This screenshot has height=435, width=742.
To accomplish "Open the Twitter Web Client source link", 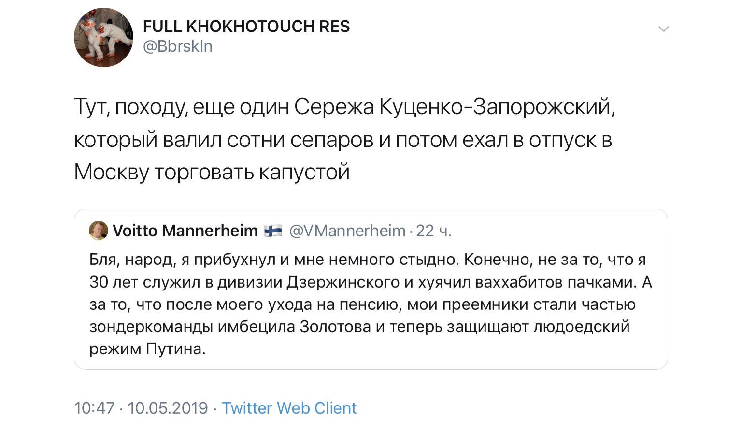I will pyautogui.click(x=289, y=408).
